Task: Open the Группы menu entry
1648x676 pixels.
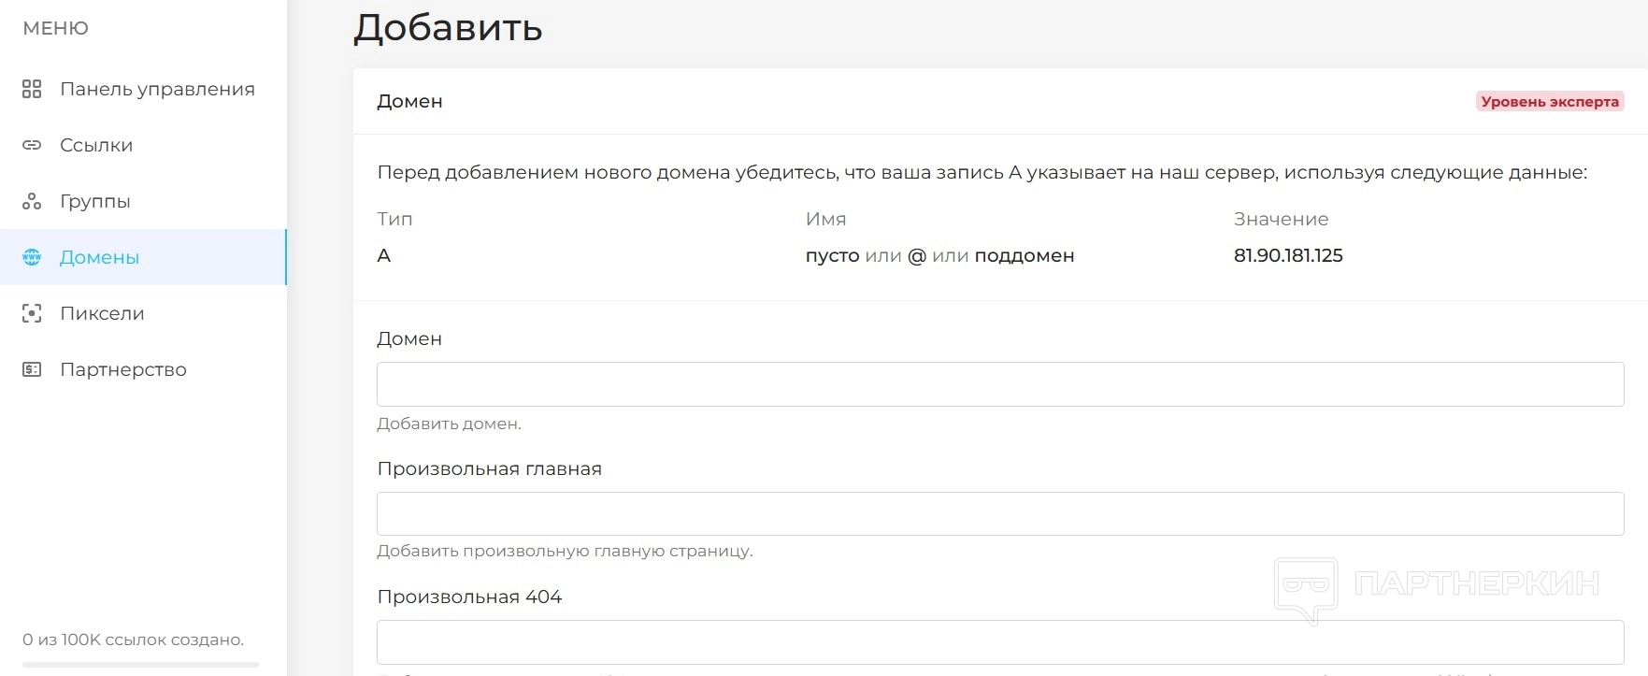Action: 95,201
